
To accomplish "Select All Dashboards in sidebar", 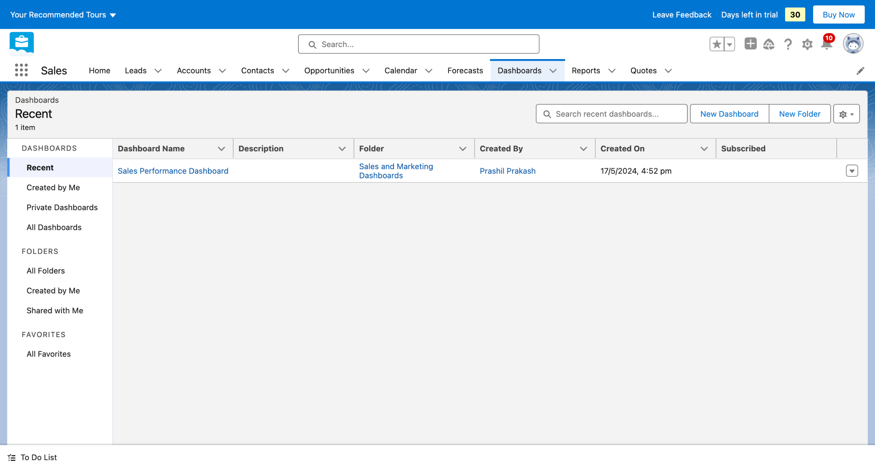I will 54,227.
